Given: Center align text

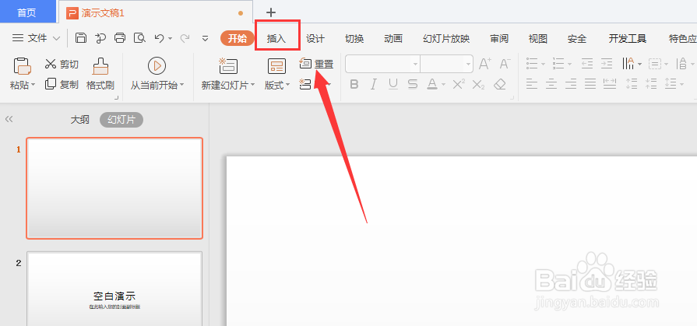Looking at the screenshot, I should point(551,83).
